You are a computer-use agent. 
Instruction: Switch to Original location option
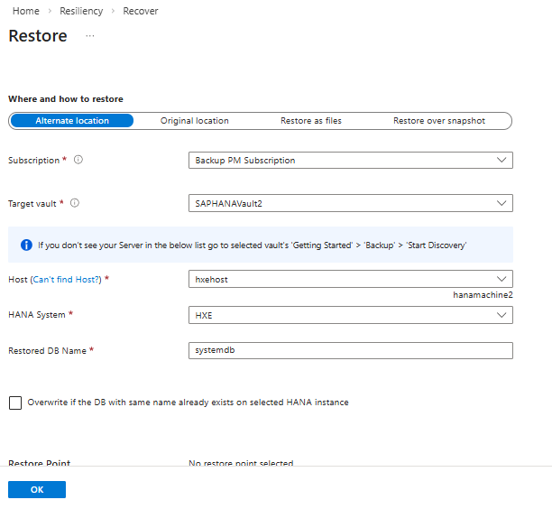coord(194,121)
